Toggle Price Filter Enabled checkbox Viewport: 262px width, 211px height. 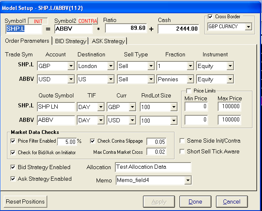click(x=13, y=141)
